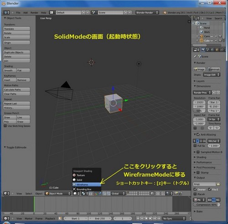Toggle proportional editing icon in 3D header

click(158, 193)
